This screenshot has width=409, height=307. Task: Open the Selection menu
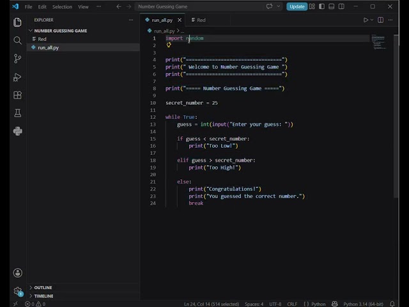pyautogui.click(x=62, y=7)
